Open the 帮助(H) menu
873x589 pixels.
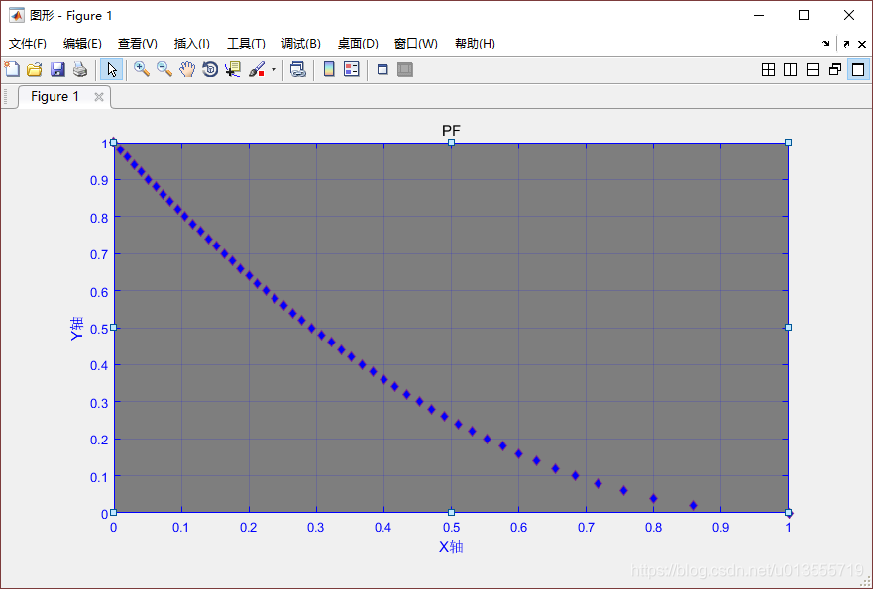click(x=475, y=44)
